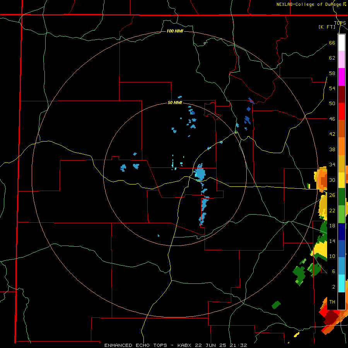Click the yellow legend swatch near 30
The width and height of the screenshot is (348, 348).
point(341,180)
